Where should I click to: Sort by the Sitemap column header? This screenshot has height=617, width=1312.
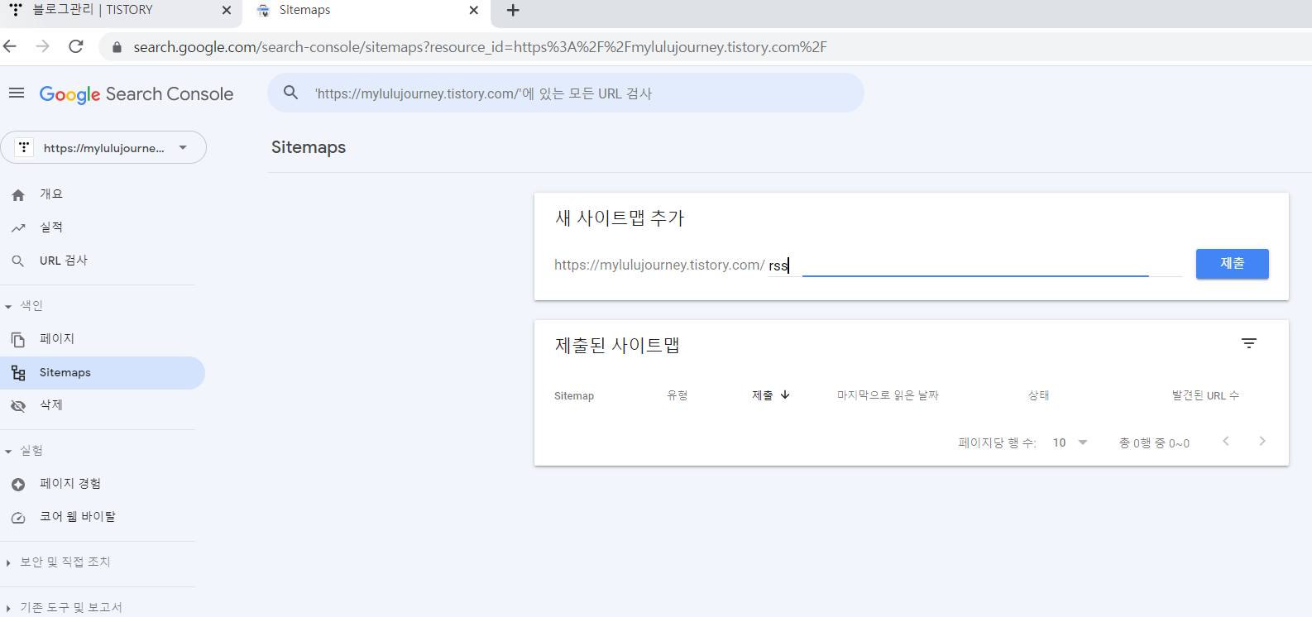coord(574,395)
